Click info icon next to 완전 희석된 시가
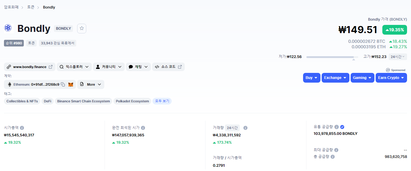This screenshot has height=171, width=411. tap(143, 128)
